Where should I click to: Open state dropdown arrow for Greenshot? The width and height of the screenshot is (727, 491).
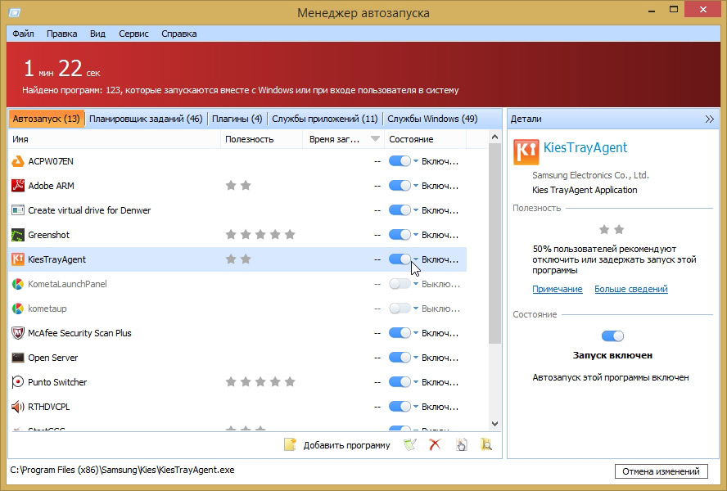click(x=416, y=235)
